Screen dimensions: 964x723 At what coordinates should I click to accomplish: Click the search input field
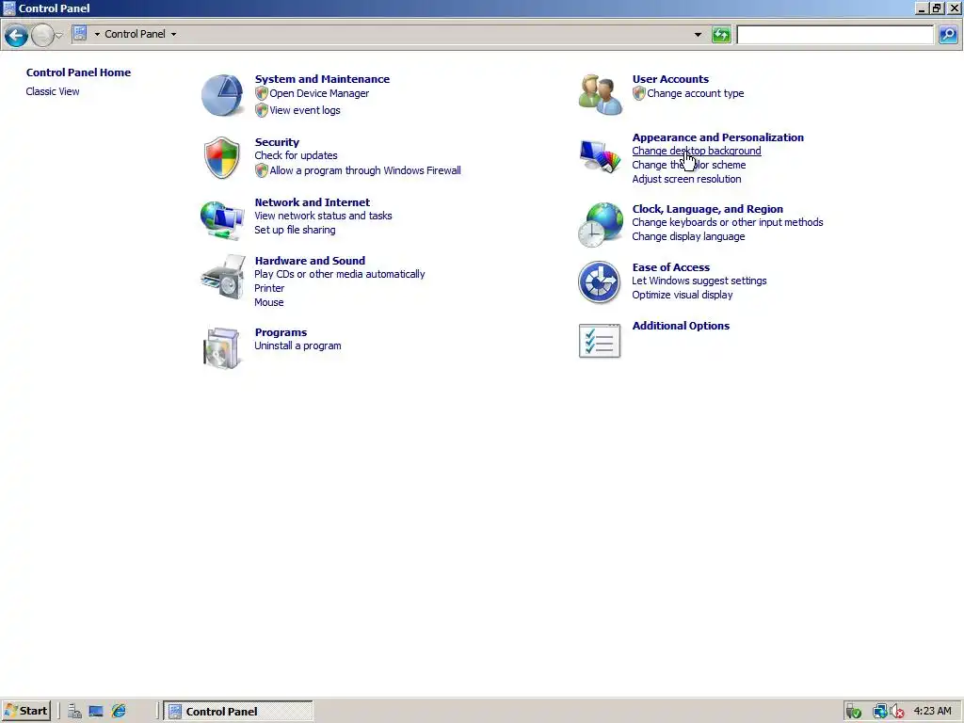pos(835,35)
